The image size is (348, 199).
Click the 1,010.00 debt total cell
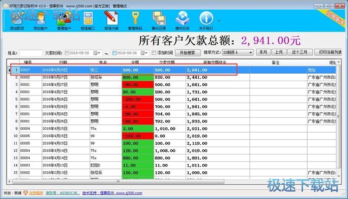pyautogui.click(x=170, y=128)
